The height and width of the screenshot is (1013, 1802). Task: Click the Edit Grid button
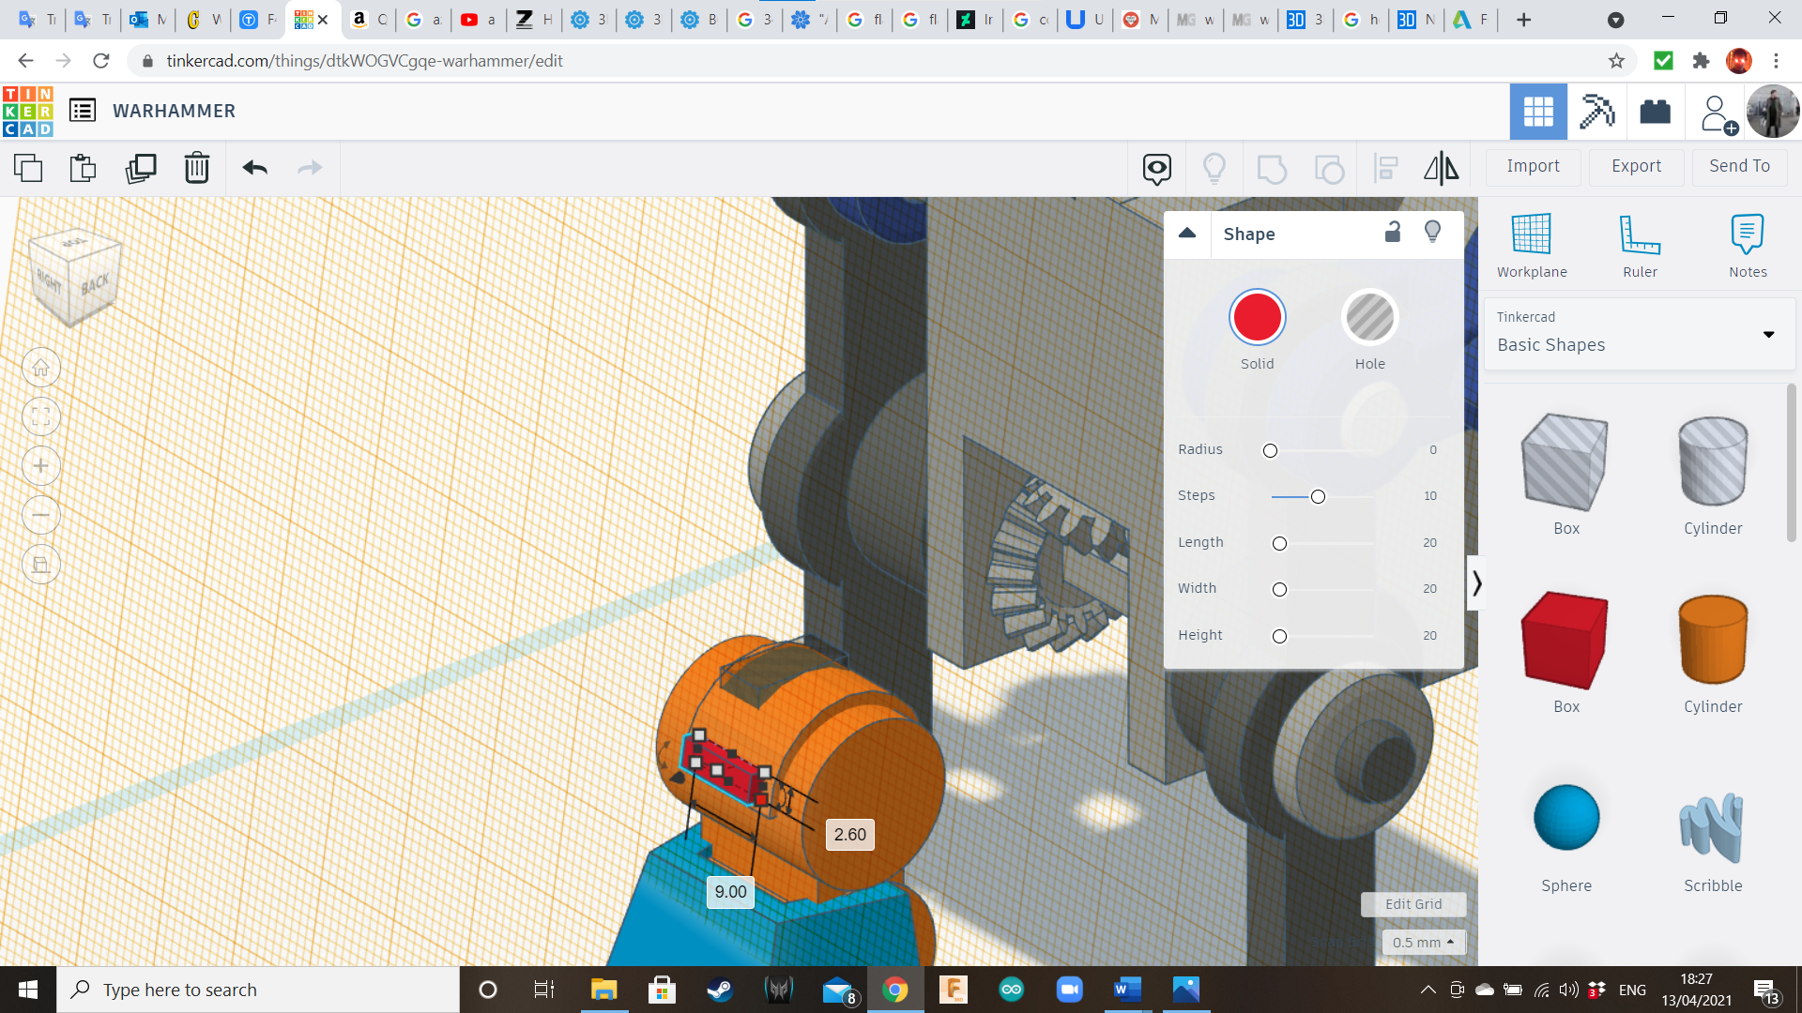(x=1413, y=904)
